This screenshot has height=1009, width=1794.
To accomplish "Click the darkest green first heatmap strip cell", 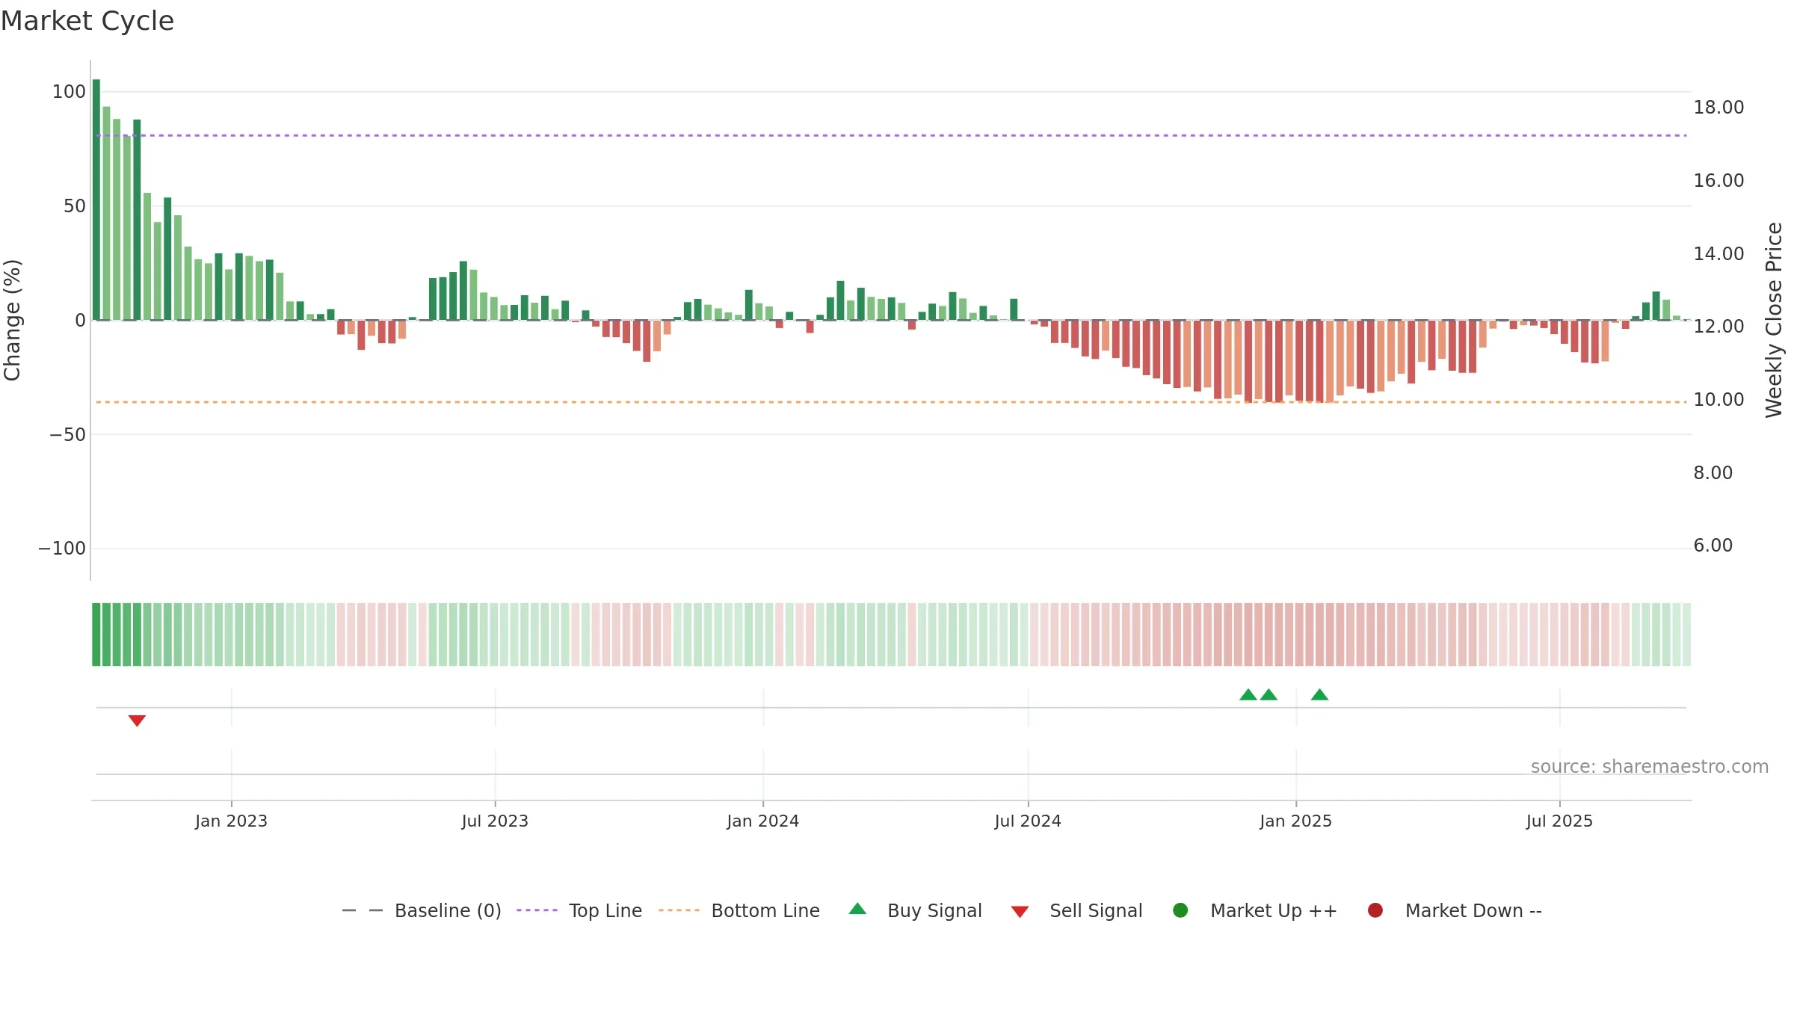I will pos(96,635).
